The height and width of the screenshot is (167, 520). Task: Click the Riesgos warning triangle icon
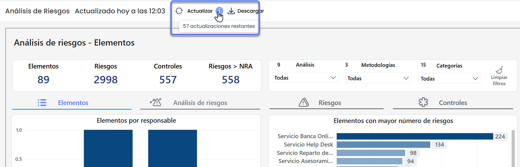click(x=304, y=103)
